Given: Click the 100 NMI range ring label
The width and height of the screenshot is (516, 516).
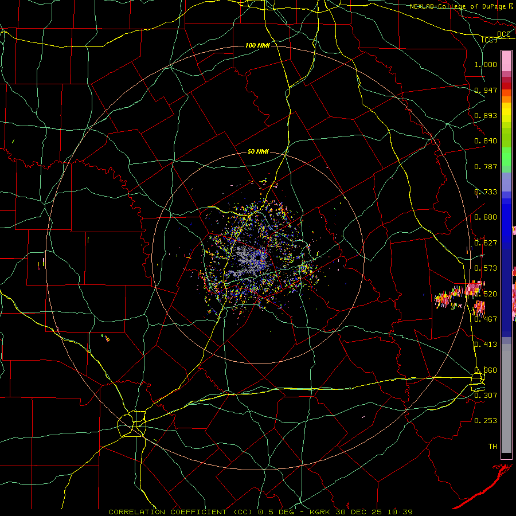Looking at the screenshot, I should 257,45.
